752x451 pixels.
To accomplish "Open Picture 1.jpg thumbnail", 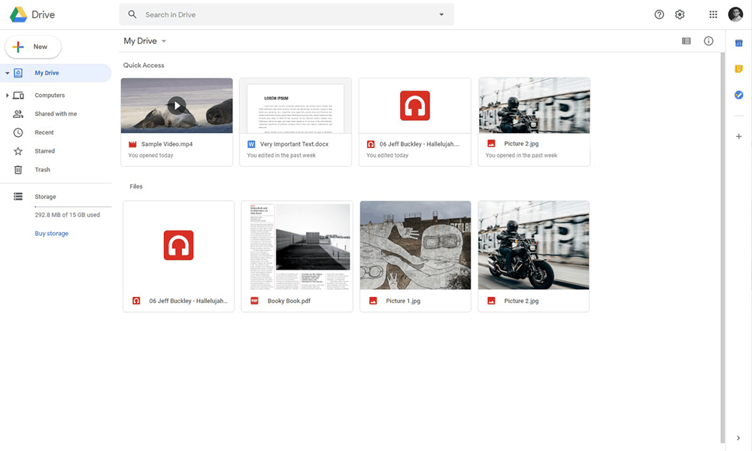I will (415, 245).
